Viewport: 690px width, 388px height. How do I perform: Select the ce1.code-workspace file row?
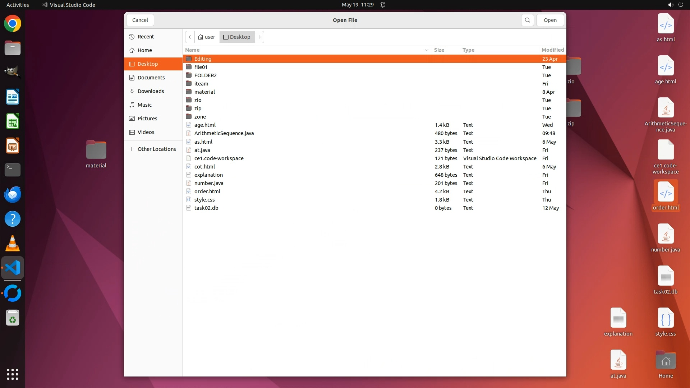point(218,158)
